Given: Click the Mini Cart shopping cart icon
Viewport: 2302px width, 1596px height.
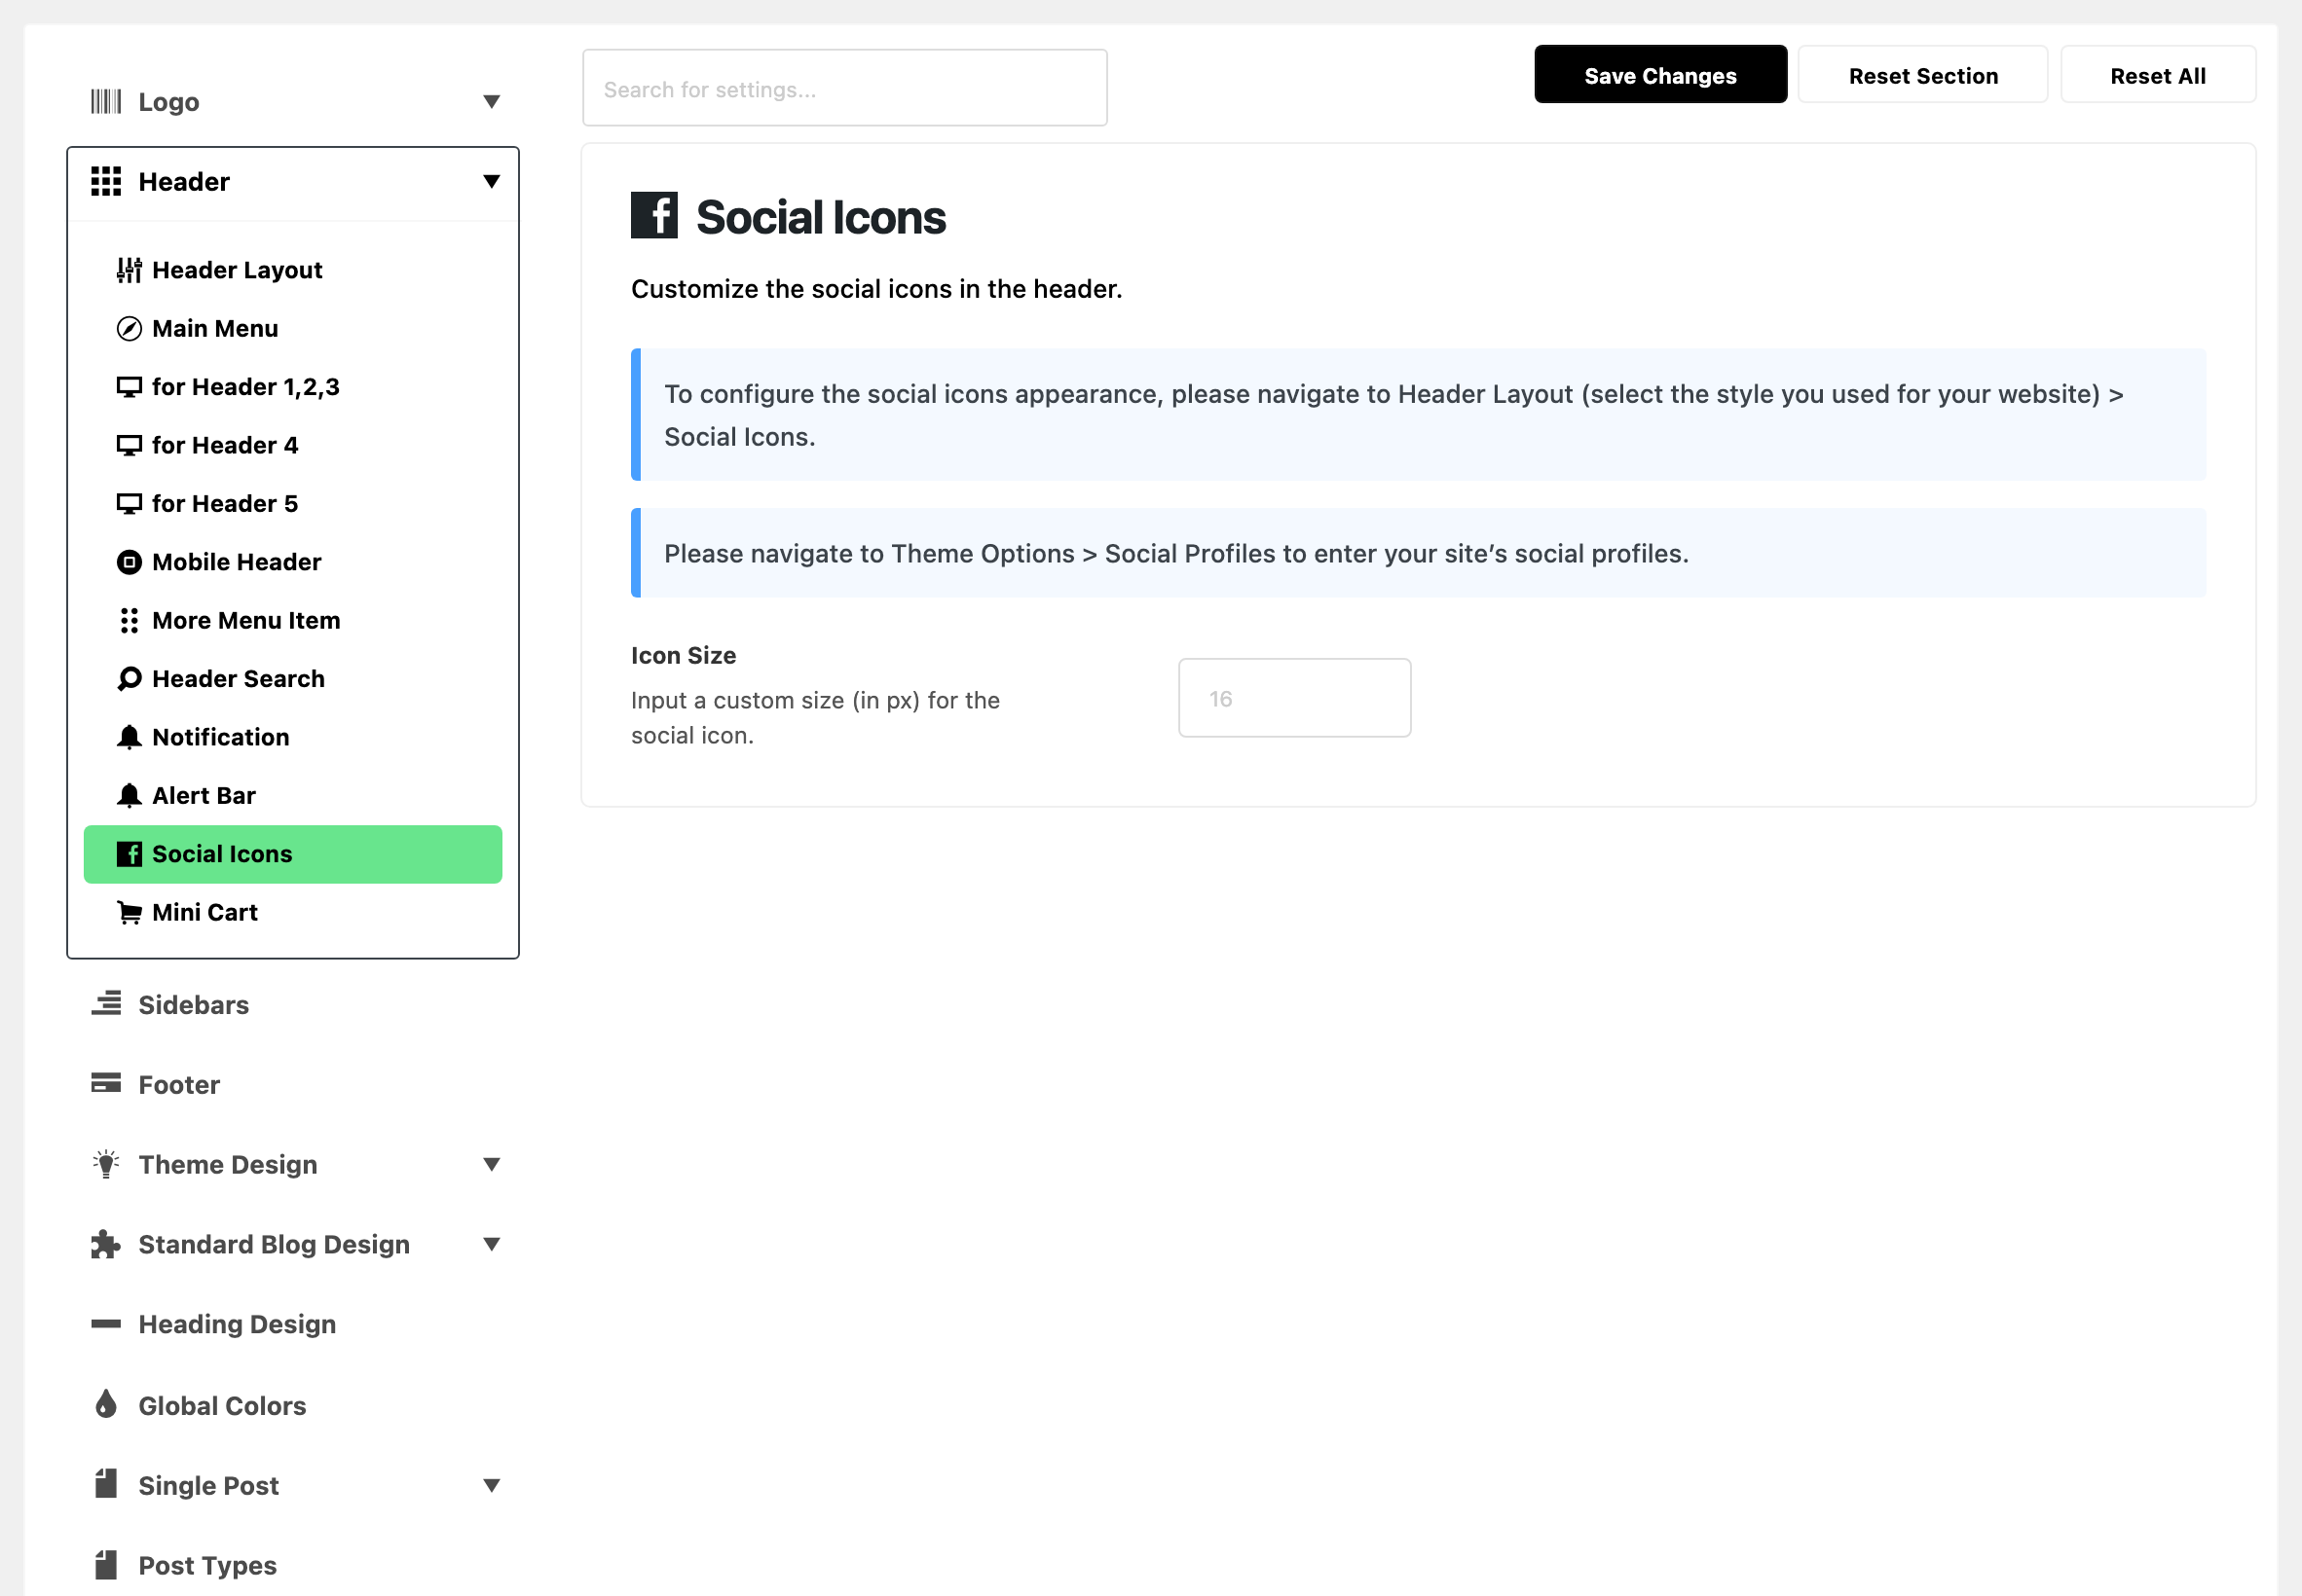Looking at the screenshot, I should [130, 913].
